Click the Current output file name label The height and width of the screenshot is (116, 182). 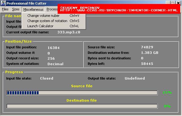(28, 32)
